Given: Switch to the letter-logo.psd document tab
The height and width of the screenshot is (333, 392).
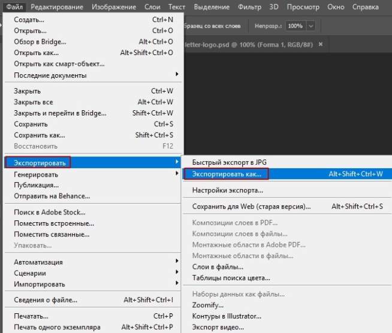Looking at the screenshot, I should pos(249,45).
